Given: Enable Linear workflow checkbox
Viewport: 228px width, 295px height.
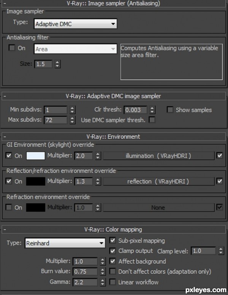Looking at the screenshot, I should click(112, 282).
